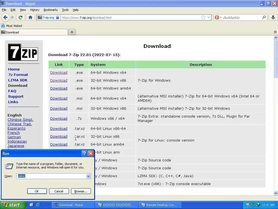Click Cancel in the Run dialog

pos(59,191)
